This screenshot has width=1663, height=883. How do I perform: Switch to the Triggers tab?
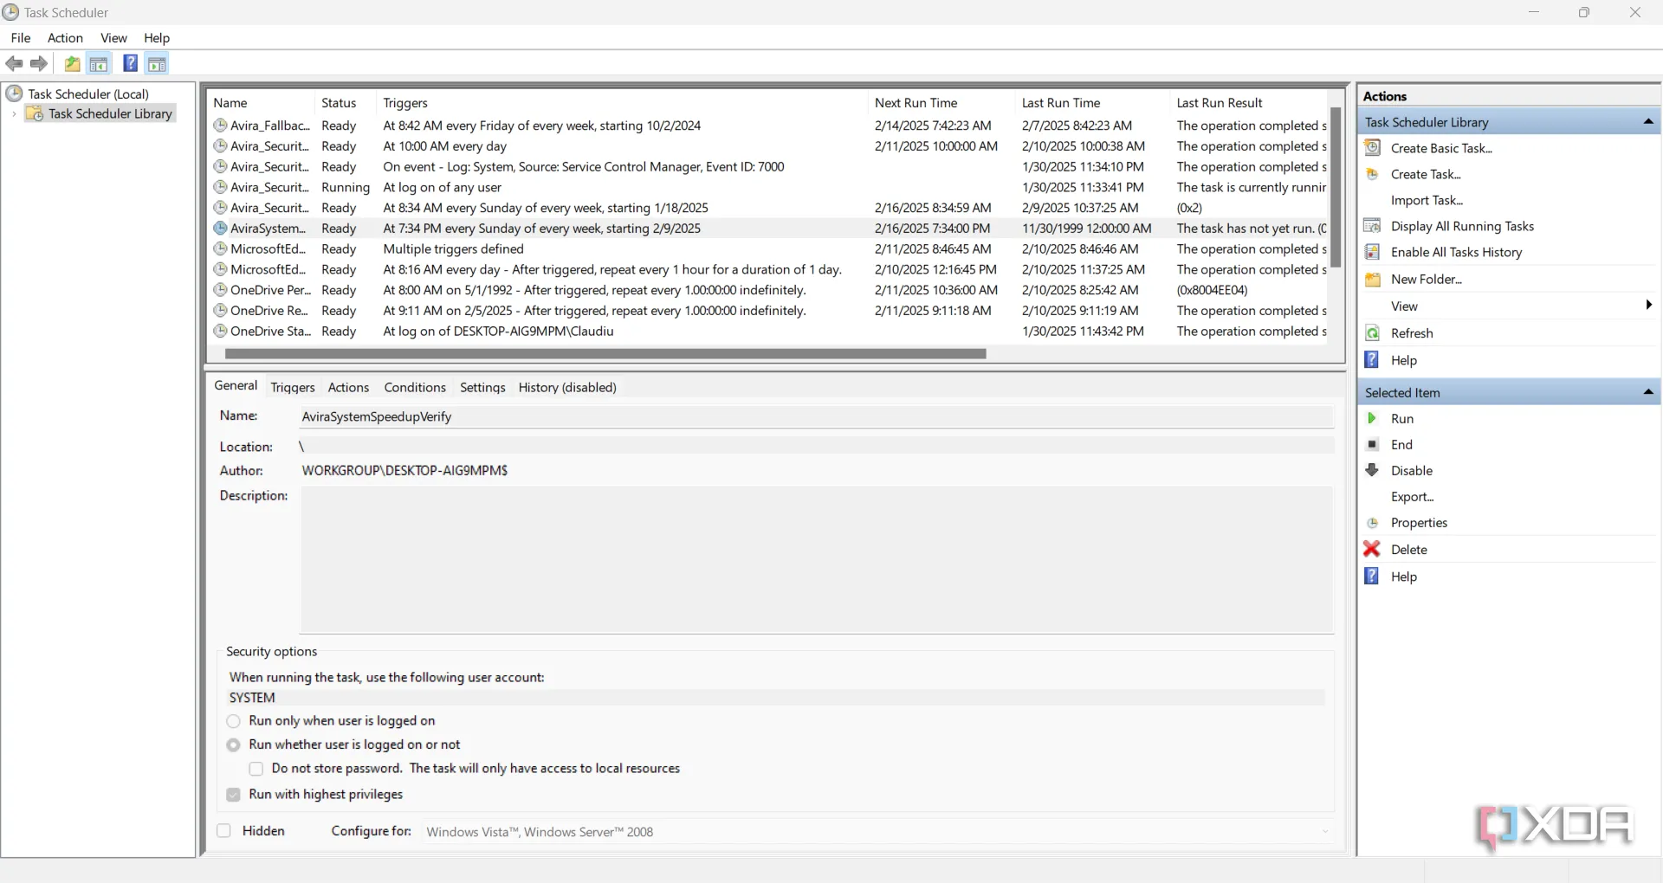click(x=292, y=388)
